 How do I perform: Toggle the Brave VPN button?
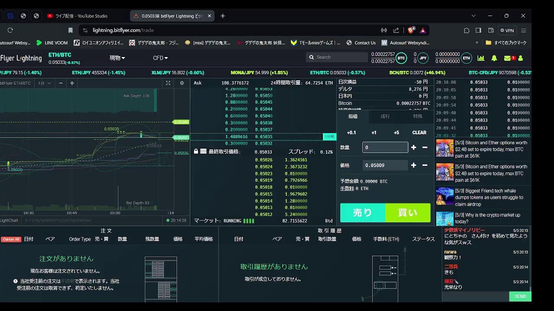tap(507, 30)
